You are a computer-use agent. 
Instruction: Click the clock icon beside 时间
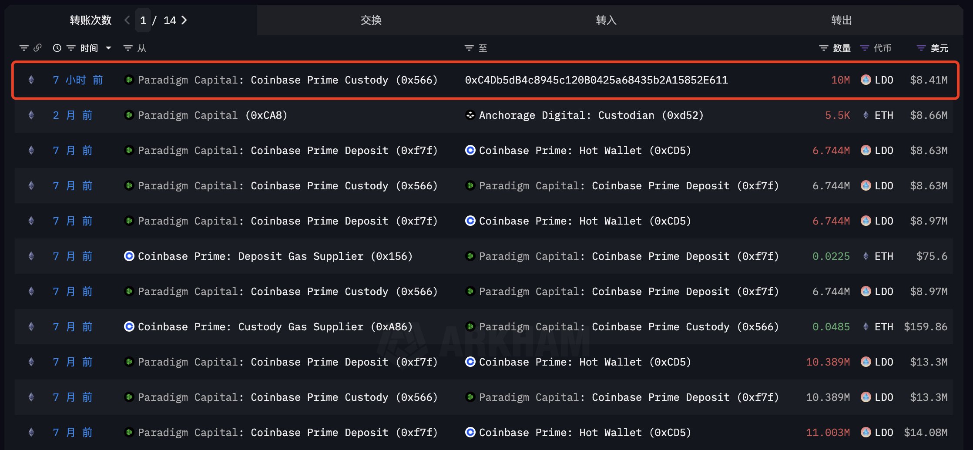click(57, 48)
